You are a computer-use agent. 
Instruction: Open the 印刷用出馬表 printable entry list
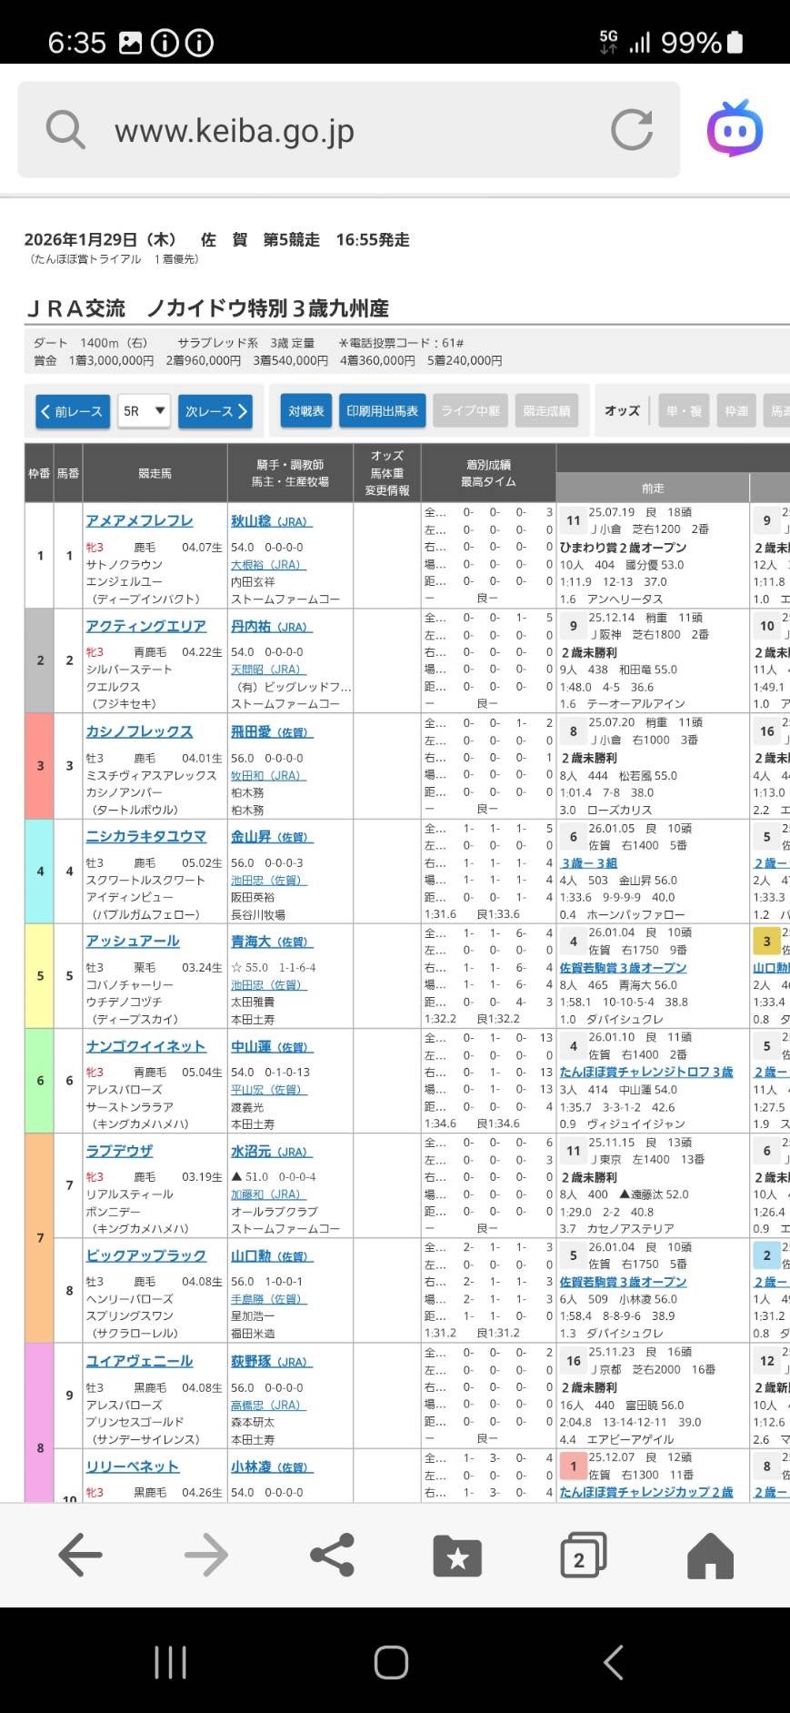tap(382, 411)
